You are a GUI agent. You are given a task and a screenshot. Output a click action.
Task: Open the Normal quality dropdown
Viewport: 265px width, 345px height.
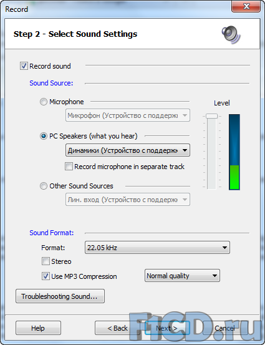click(x=182, y=276)
